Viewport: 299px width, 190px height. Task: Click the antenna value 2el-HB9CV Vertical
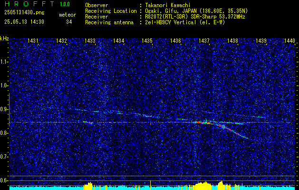pyautogui.click(x=170, y=22)
